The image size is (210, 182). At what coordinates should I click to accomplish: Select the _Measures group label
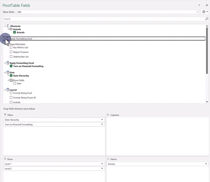pyautogui.click(x=15, y=26)
